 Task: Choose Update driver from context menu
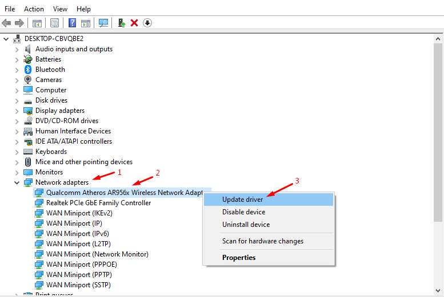coord(242,200)
